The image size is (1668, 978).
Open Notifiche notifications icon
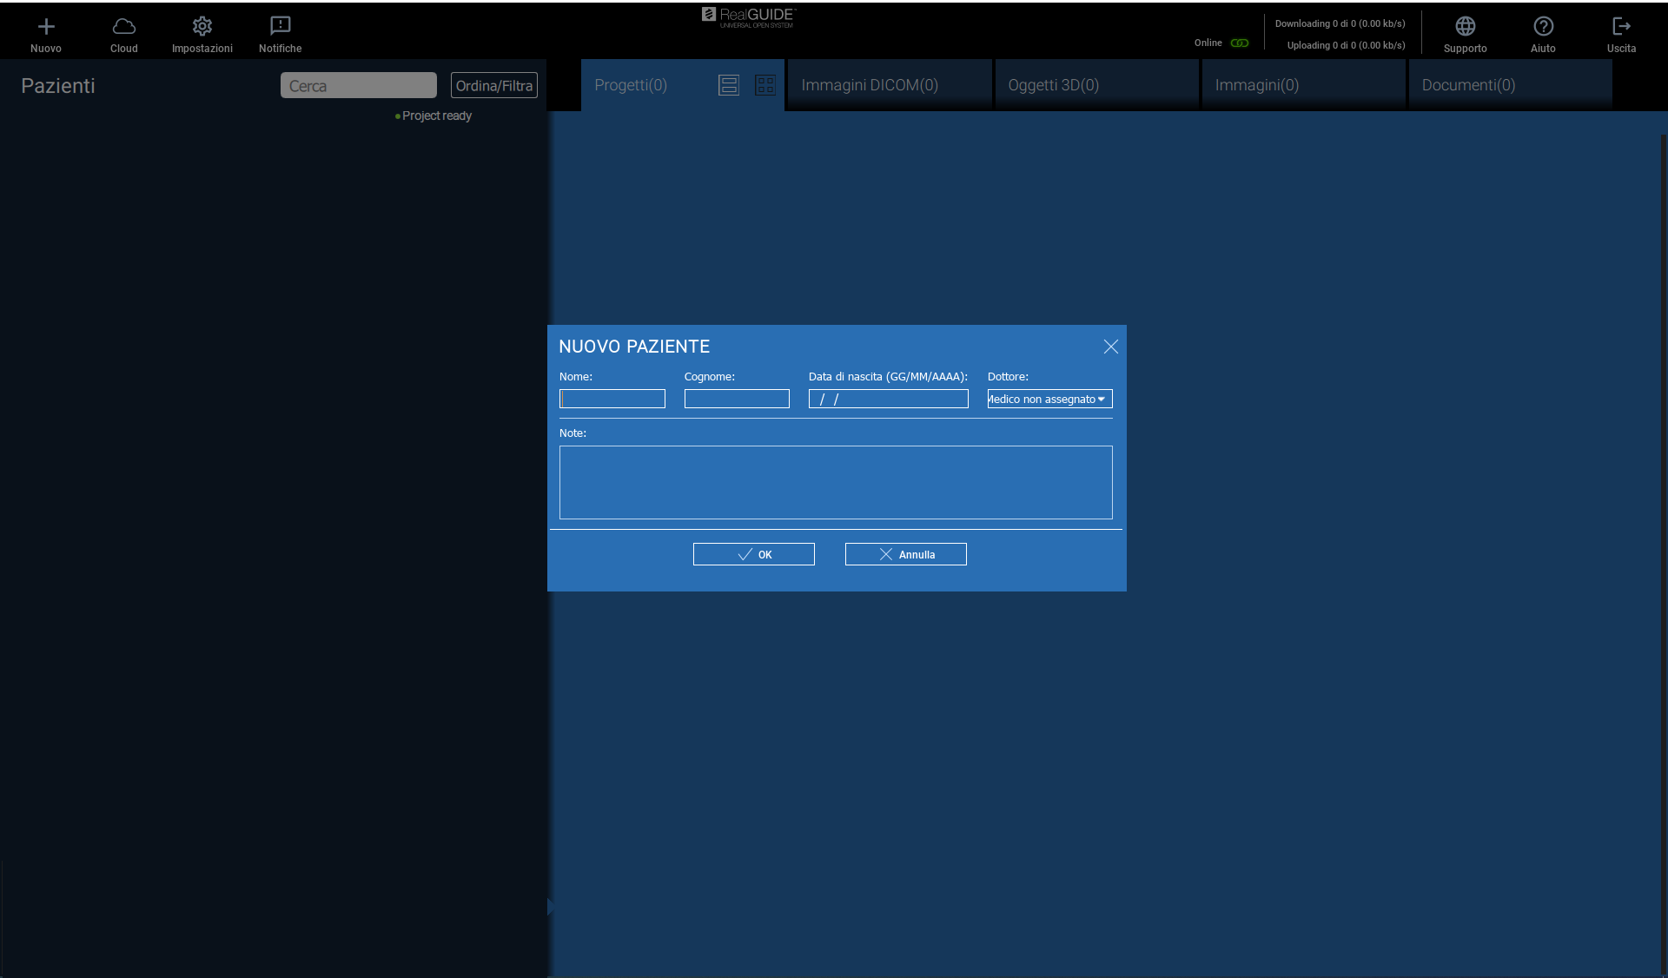(280, 27)
